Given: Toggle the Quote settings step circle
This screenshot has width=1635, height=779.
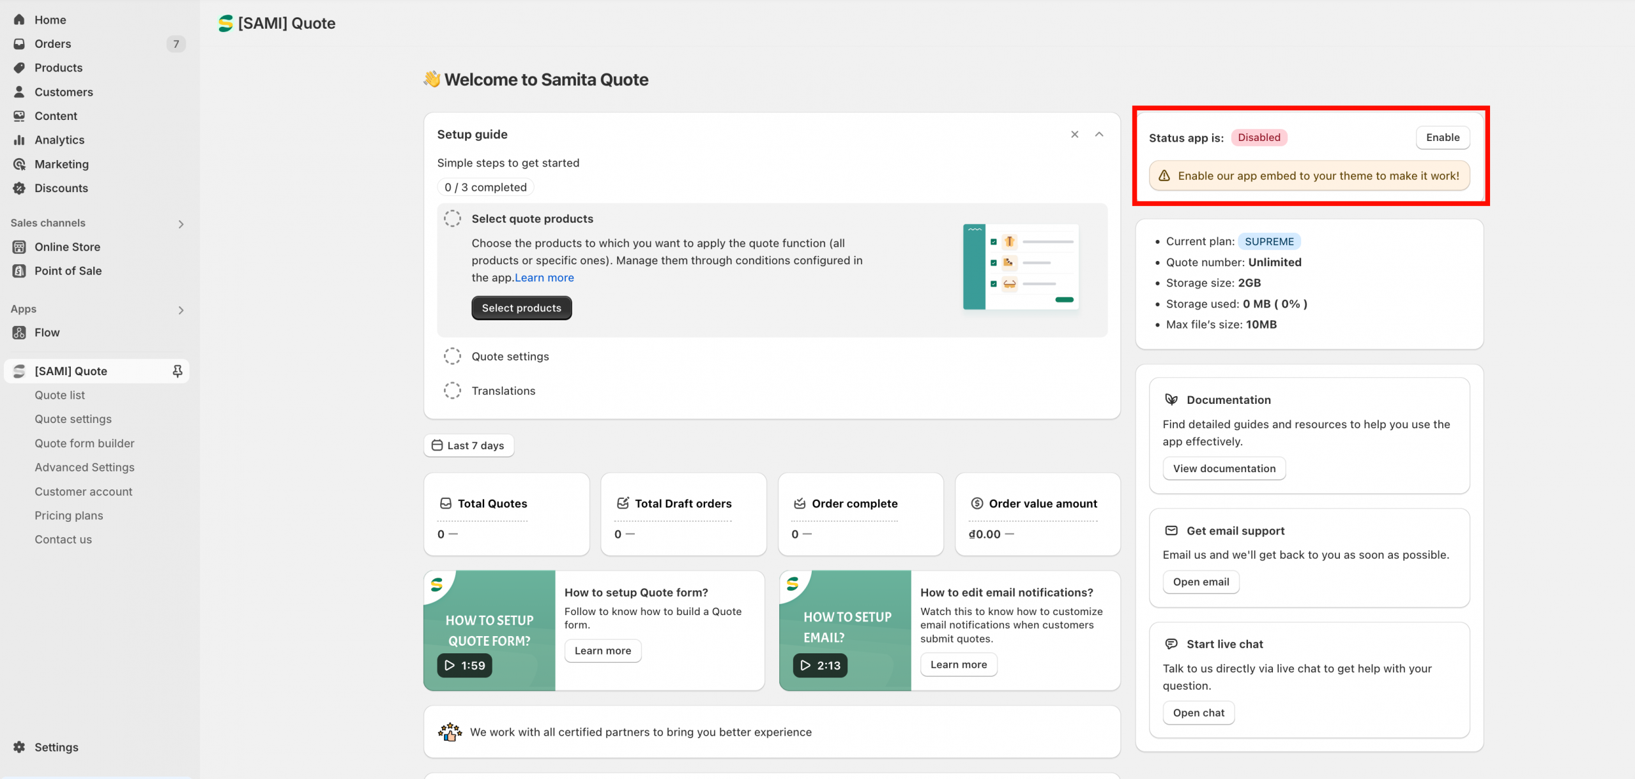Looking at the screenshot, I should click(x=452, y=356).
